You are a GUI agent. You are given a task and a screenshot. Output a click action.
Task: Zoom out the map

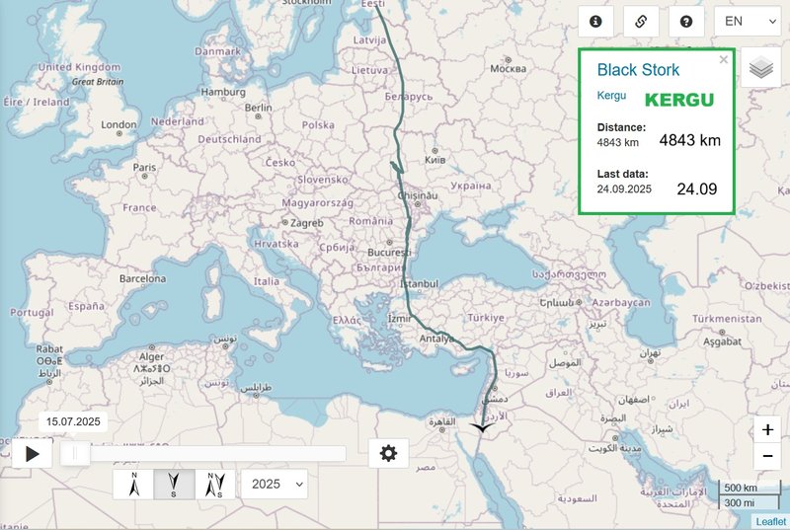[x=767, y=456]
